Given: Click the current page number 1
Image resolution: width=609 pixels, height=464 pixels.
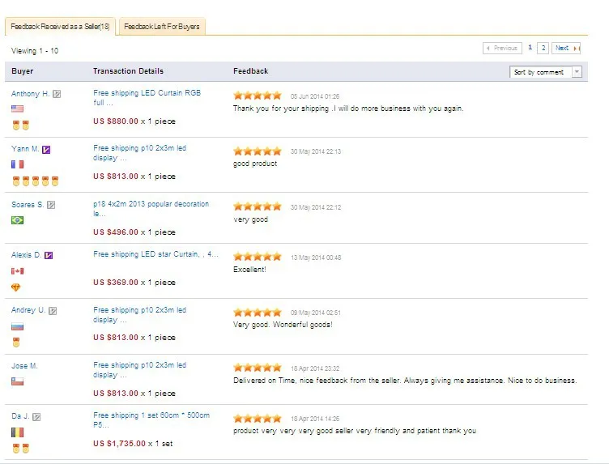Looking at the screenshot, I should [x=530, y=47].
